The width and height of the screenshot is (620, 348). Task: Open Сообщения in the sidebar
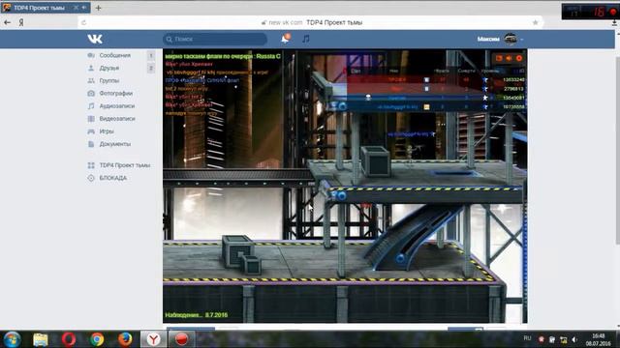pos(114,55)
